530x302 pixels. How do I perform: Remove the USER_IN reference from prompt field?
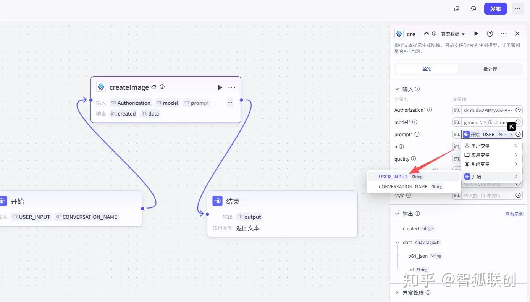click(511, 134)
